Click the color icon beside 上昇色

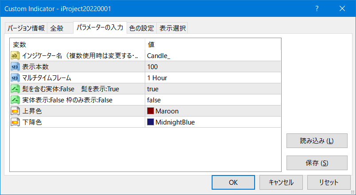[x=15, y=111]
